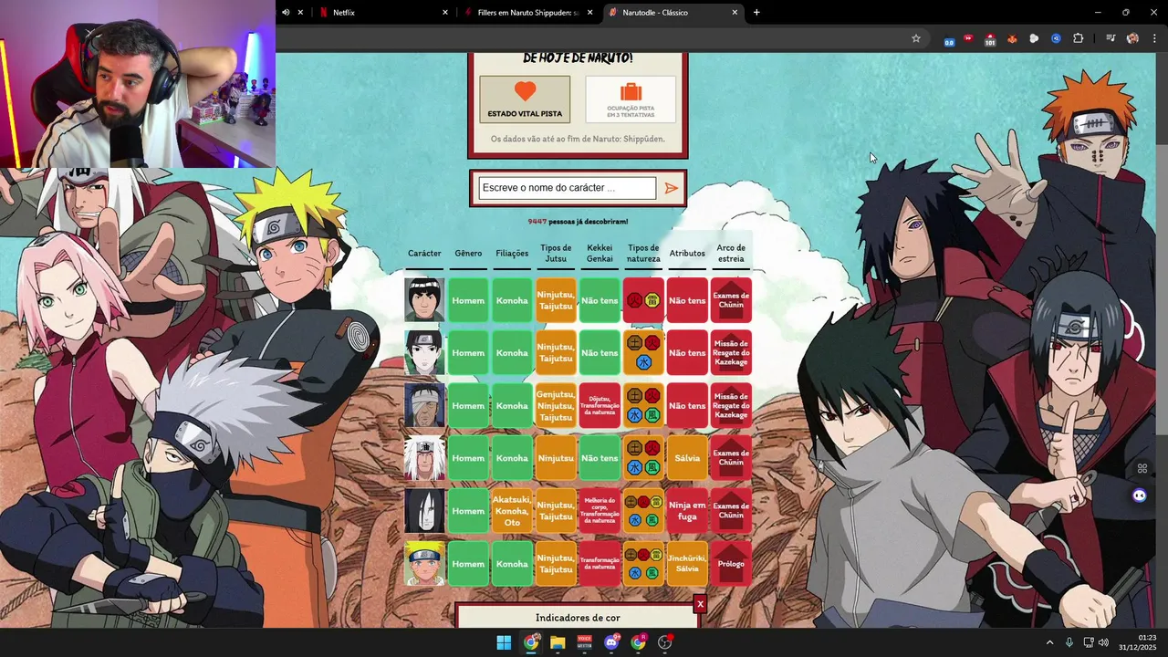Open the browser extensions puzzle menu
Viewport: 1168px width, 657px height.
click(x=1079, y=38)
